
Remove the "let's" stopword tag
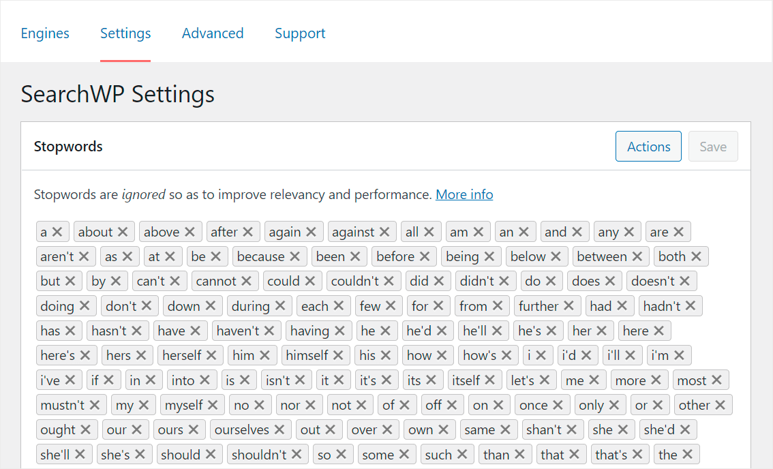pyautogui.click(x=544, y=380)
